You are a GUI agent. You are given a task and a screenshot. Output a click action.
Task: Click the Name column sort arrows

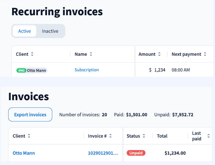[x=91, y=54]
